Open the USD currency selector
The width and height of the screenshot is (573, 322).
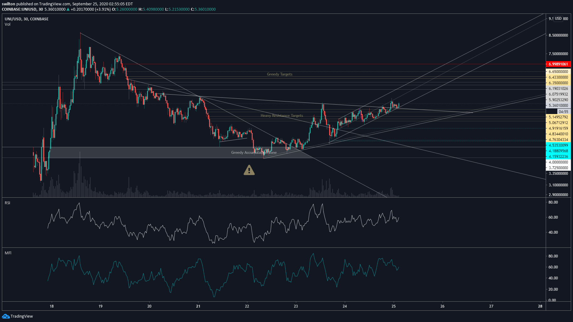tap(558, 18)
